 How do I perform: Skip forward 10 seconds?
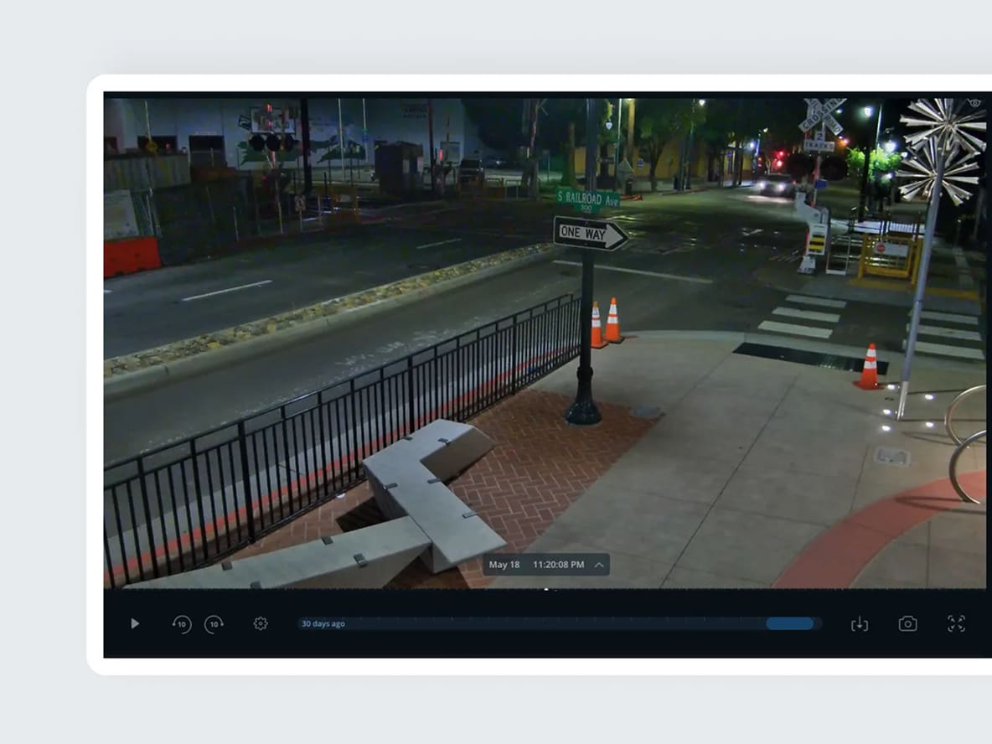tap(214, 623)
